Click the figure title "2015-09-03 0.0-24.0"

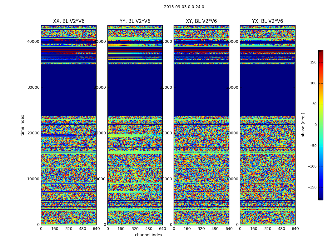(184, 7)
